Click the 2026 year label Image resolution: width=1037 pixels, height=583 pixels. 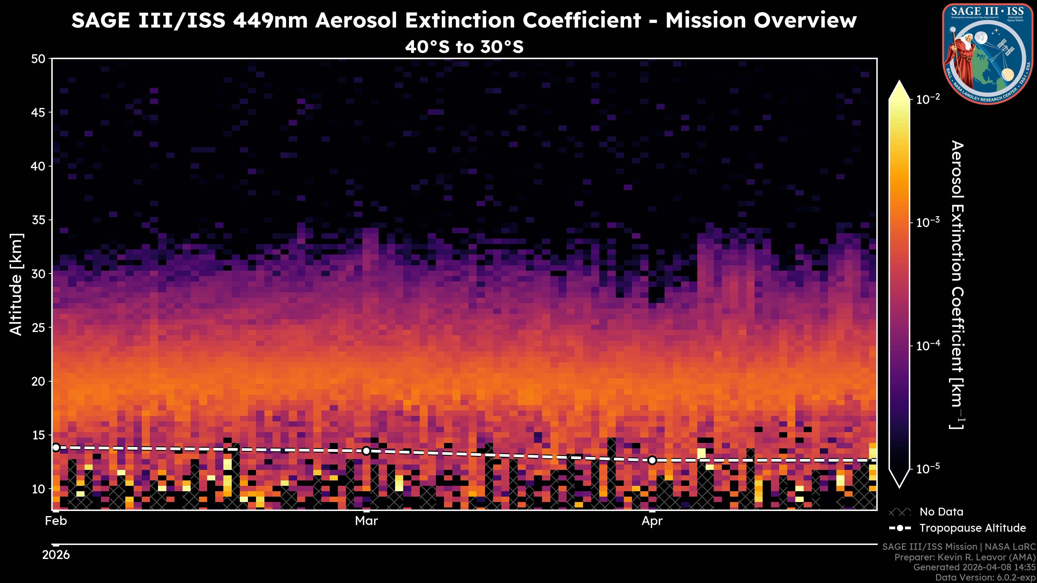(56, 555)
